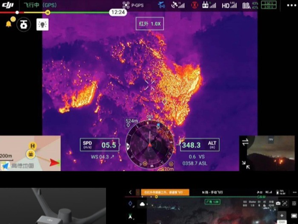
Task: Tap the green battery voltage readout
Action: pyautogui.click(x=269, y=5)
